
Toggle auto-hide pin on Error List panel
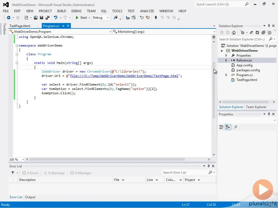(209, 166)
